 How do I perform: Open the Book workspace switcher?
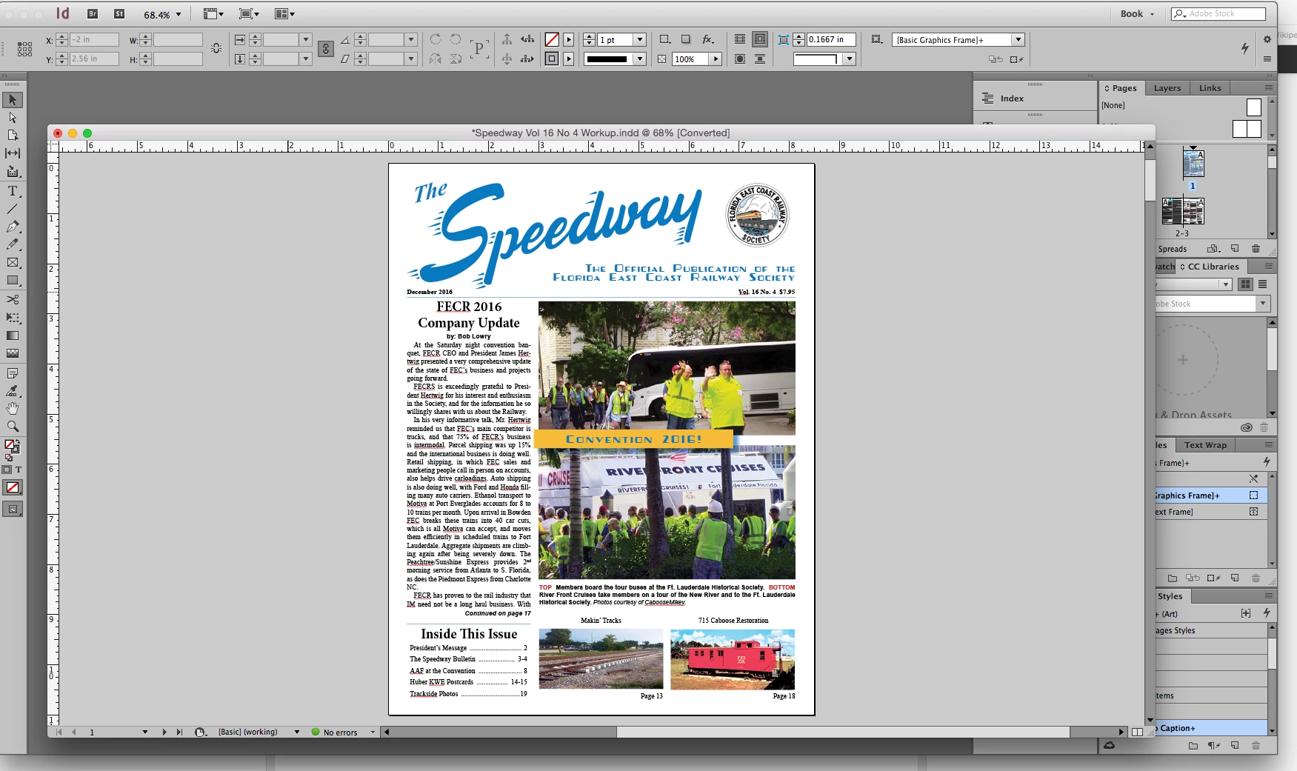(1137, 13)
